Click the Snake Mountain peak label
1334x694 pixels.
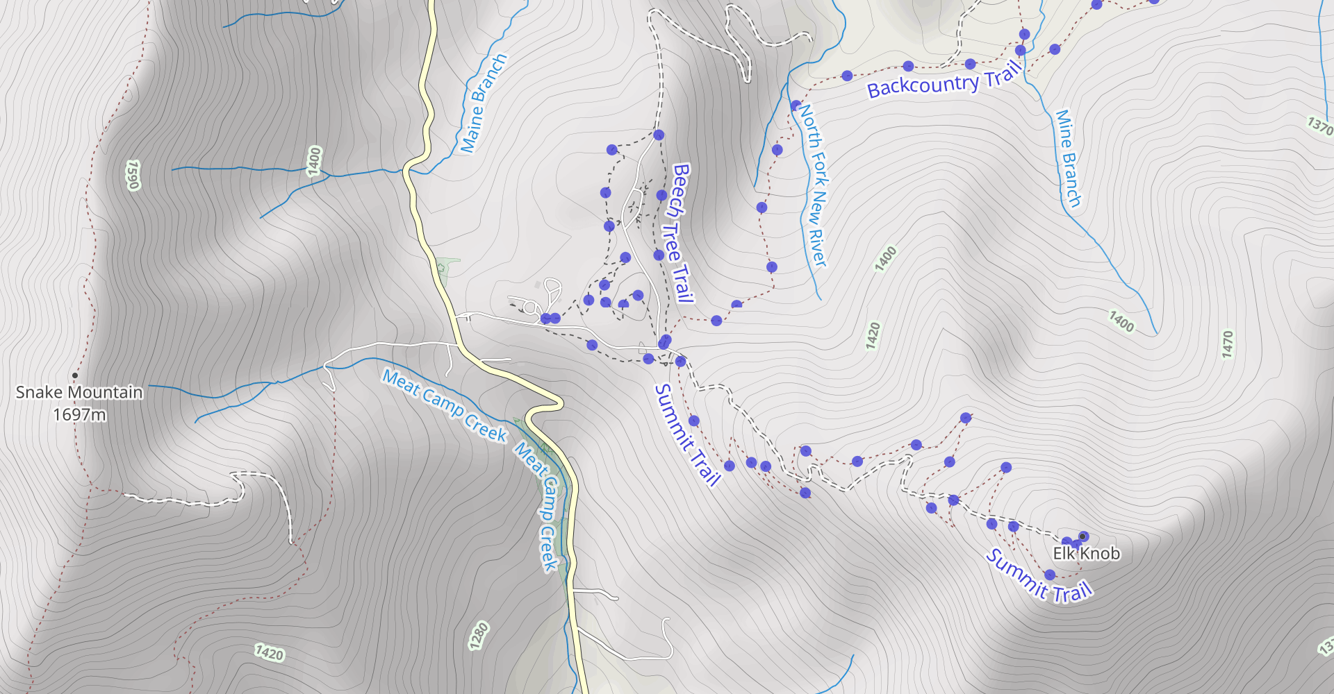pos(79,392)
